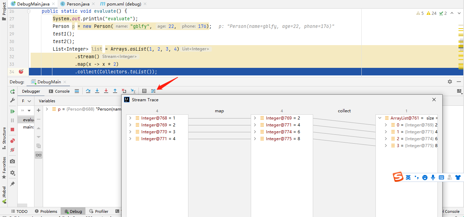Viewport: 464px width, 217px height.
Task: Click the Step Out icon
Action: point(115,91)
